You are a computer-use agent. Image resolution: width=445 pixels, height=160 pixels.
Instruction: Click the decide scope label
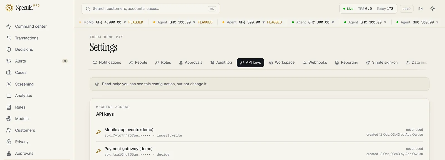click(163, 154)
